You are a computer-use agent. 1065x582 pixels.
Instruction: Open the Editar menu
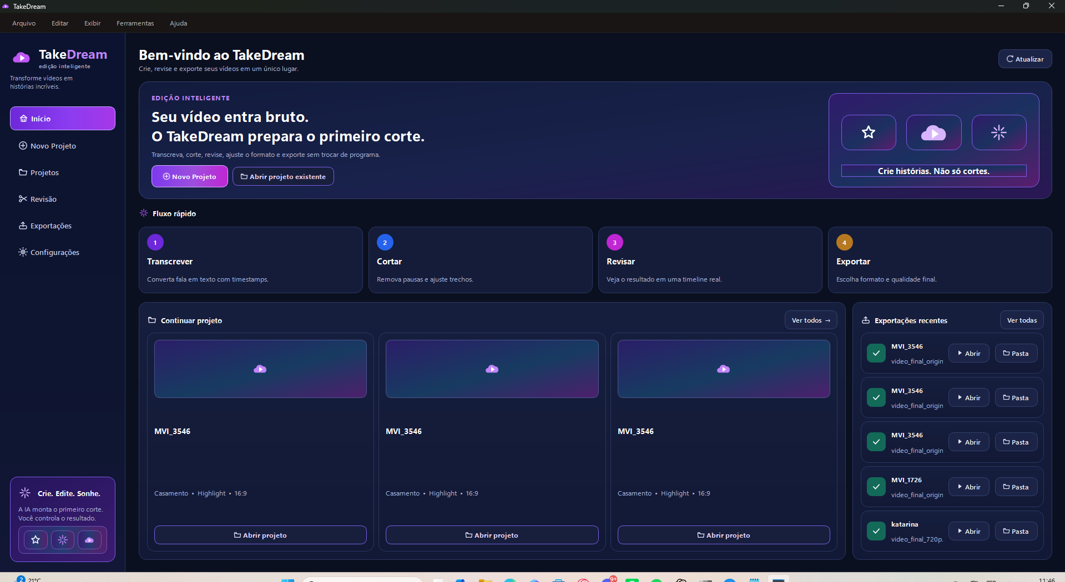pyautogui.click(x=60, y=23)
